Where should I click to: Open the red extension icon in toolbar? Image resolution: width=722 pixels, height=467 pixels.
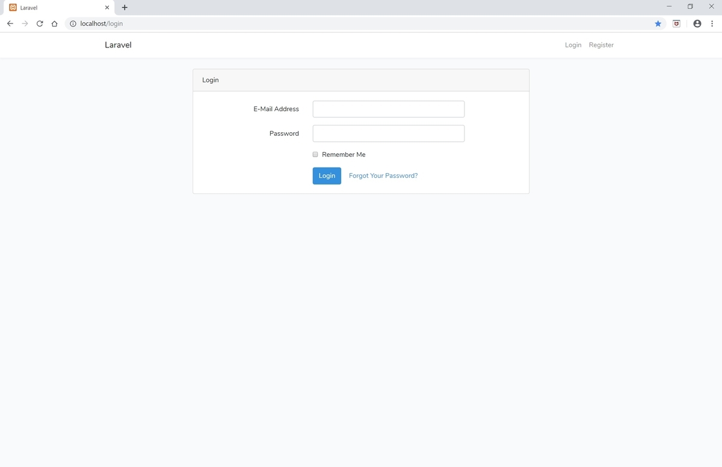pyautogui.click(x=676, y=23)
